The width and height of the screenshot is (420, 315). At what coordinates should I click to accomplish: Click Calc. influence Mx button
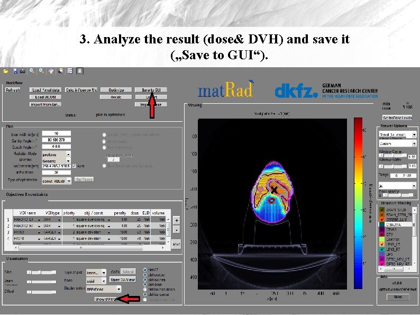pos(81,90)
